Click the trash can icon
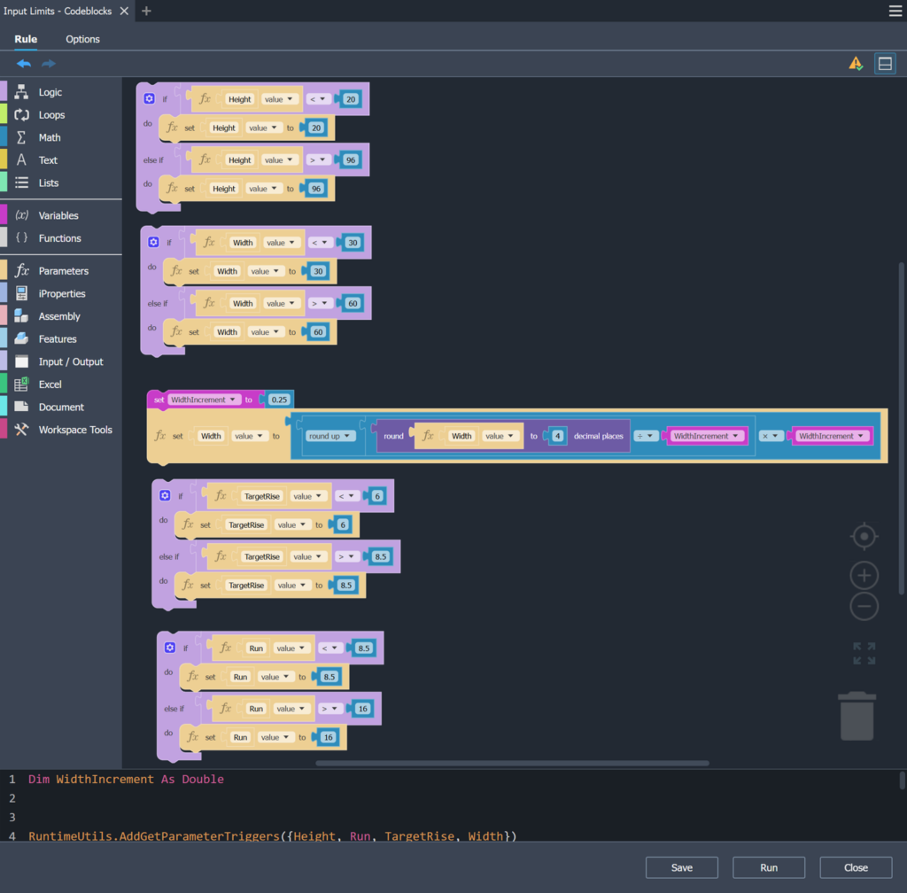This screenshot has width=907, height=893. click(x=857, y=716)
